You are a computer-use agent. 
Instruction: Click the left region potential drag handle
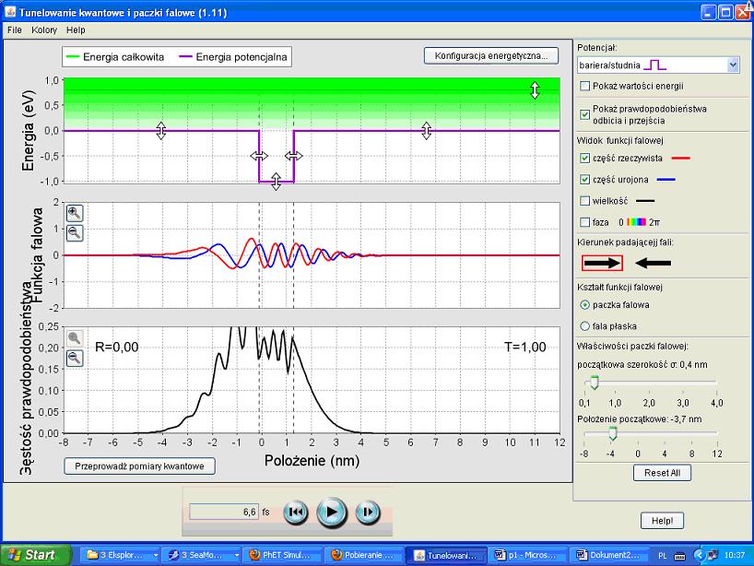(161, 130)
